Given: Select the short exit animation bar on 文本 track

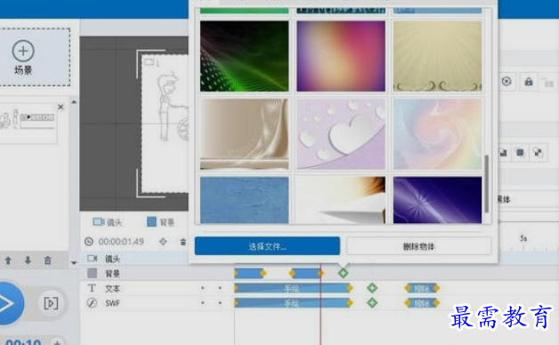Looking at the screenshot, I should pos(422,288).
